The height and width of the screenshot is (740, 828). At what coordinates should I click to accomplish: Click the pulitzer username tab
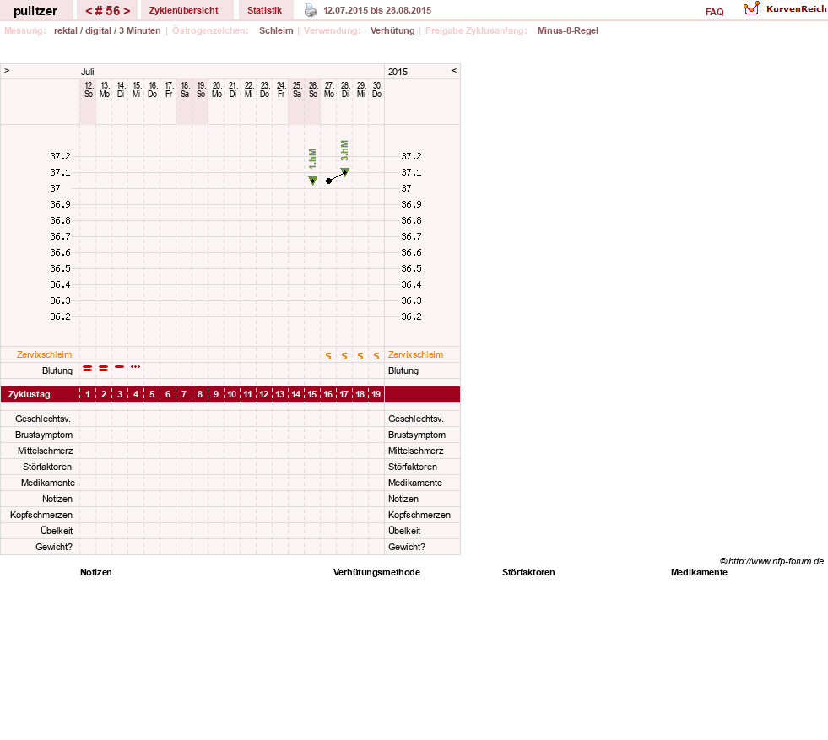click(x=35, y=11)
